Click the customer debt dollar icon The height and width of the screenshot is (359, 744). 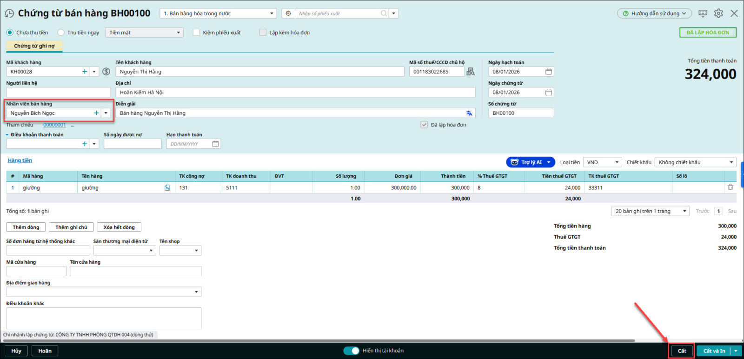[106, 72]
